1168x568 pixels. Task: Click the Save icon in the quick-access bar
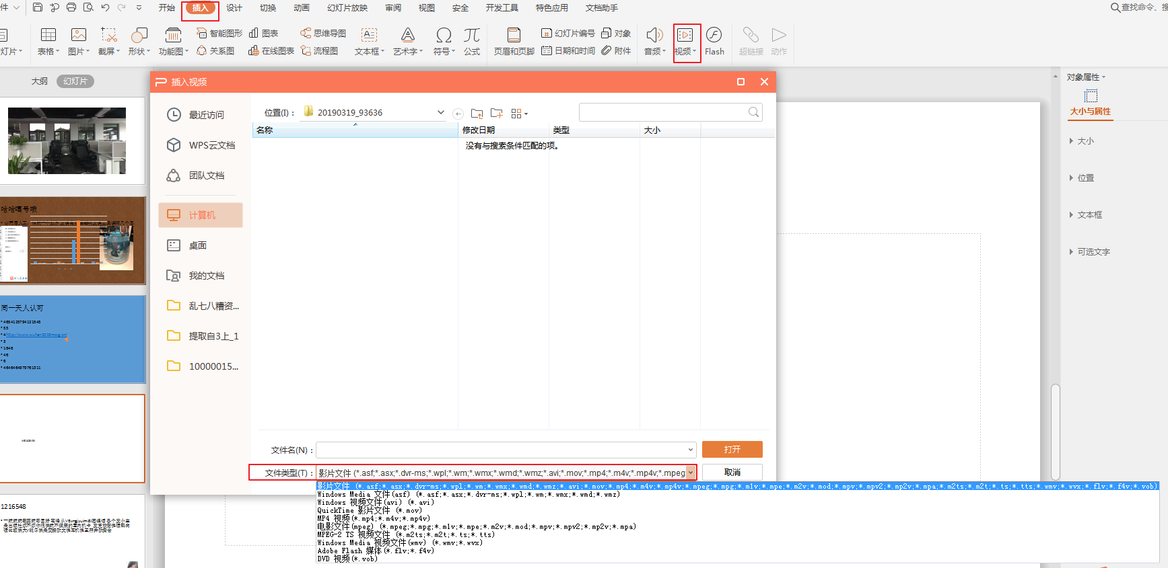coord(38,7)
